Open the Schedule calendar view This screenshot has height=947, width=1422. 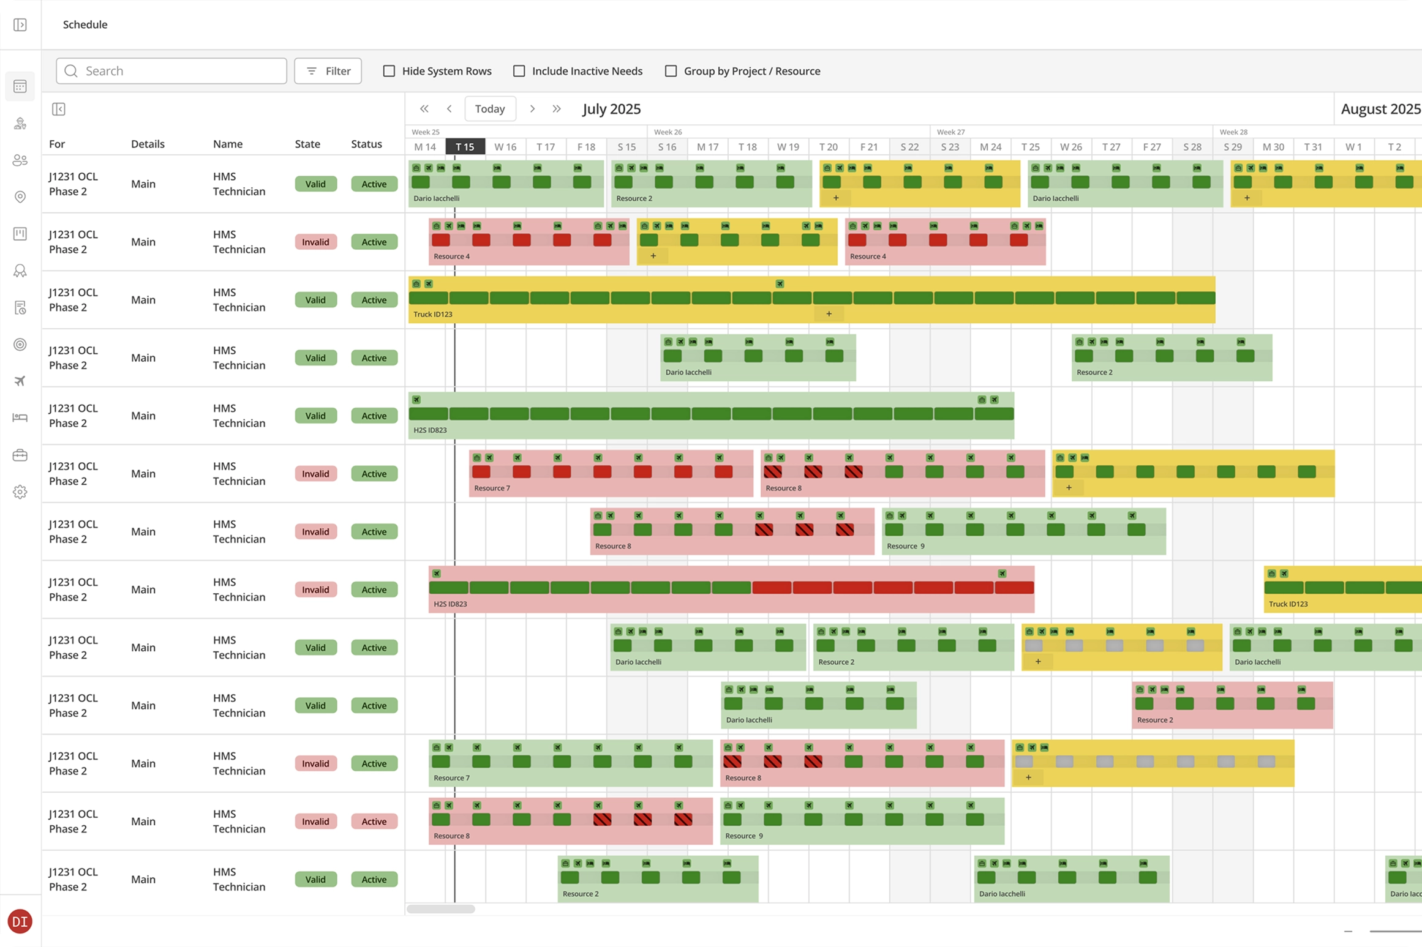tap(20, 86)
